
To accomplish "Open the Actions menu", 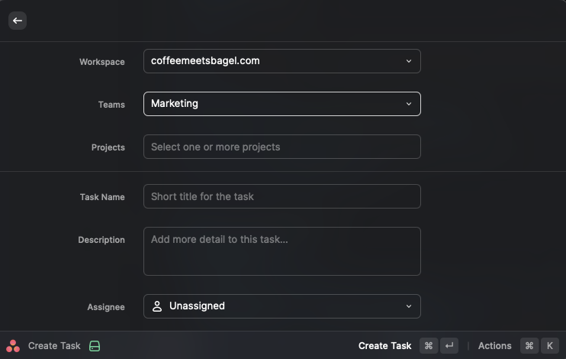I will coord(494,346).
